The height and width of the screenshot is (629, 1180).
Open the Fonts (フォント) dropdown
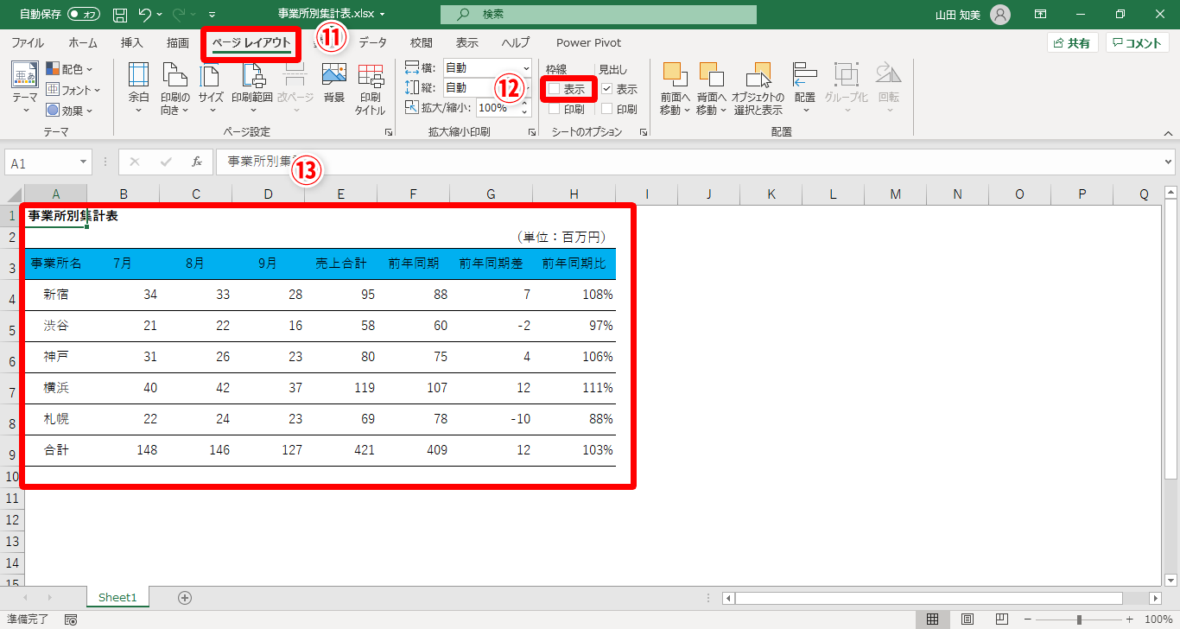tap(73, 89)
